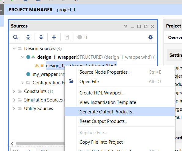
Task: Click the messages indicator showing 0
Action: (82, 37)
